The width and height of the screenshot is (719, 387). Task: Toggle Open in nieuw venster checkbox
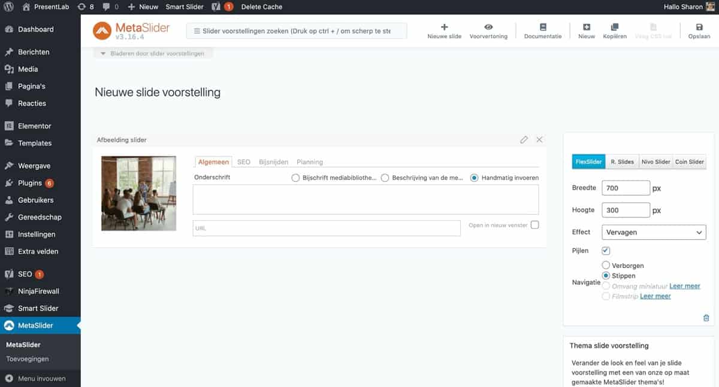(534, 225)
